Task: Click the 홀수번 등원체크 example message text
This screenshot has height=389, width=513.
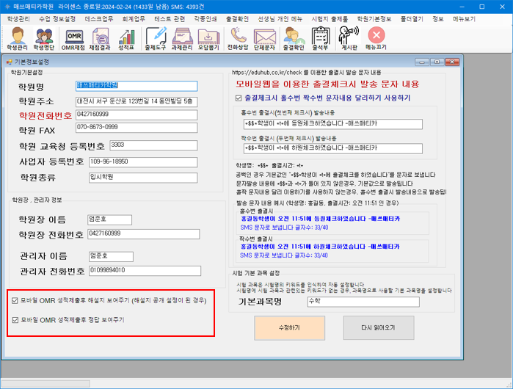Action: [x=320, y=219]
